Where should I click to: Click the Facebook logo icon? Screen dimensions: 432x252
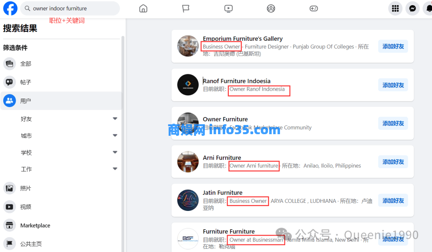coord(10,8)
